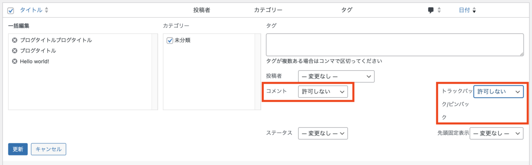Screen dimensions: 532x165
Task: Click the sort arrow next to 日付
Action: click(474, 11)
